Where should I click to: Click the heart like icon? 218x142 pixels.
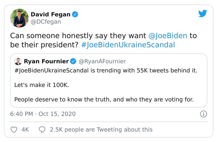(14, 129)
